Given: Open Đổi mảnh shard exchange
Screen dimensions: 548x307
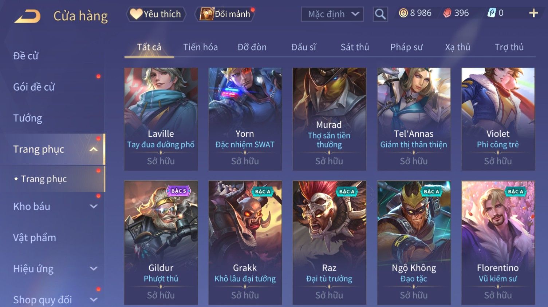Looking at the screenshot, I should pos(226,14).
